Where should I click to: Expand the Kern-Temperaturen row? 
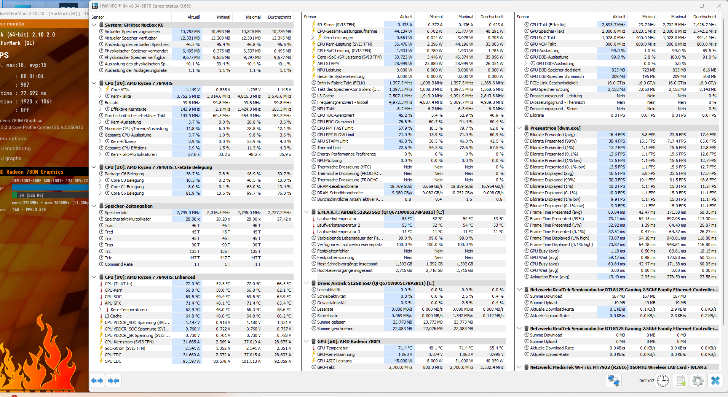pos(101,310)
